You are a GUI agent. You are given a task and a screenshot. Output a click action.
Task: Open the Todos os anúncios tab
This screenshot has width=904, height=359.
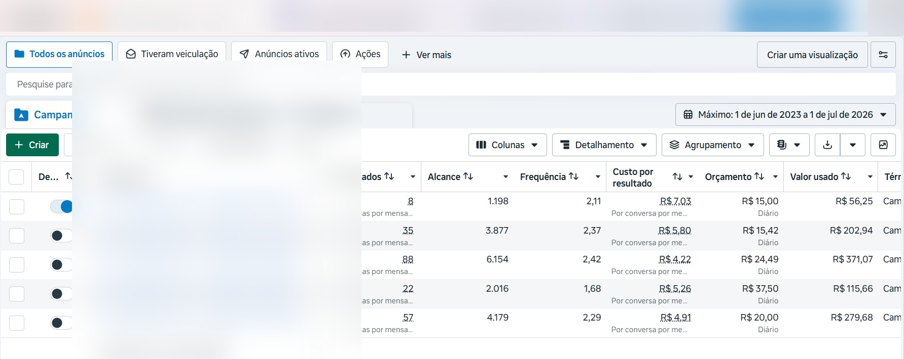pyautogui.click(x=59, y=54)
